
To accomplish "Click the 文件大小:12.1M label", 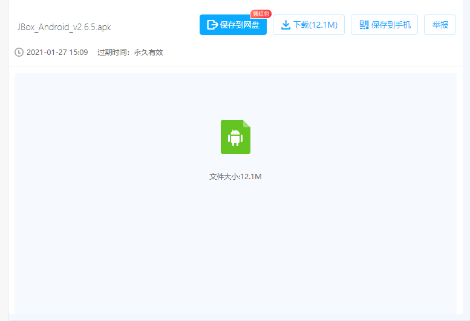I will coord(235,177).
